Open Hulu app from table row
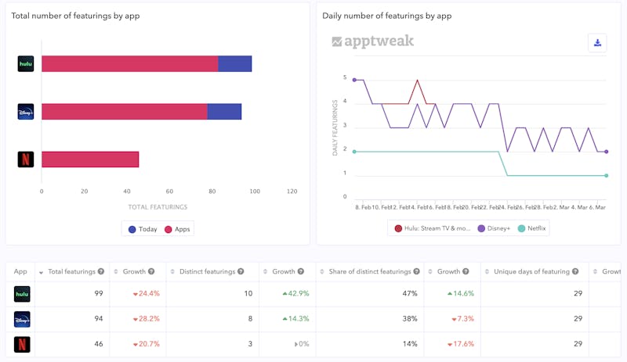 [x=22, y=294]
